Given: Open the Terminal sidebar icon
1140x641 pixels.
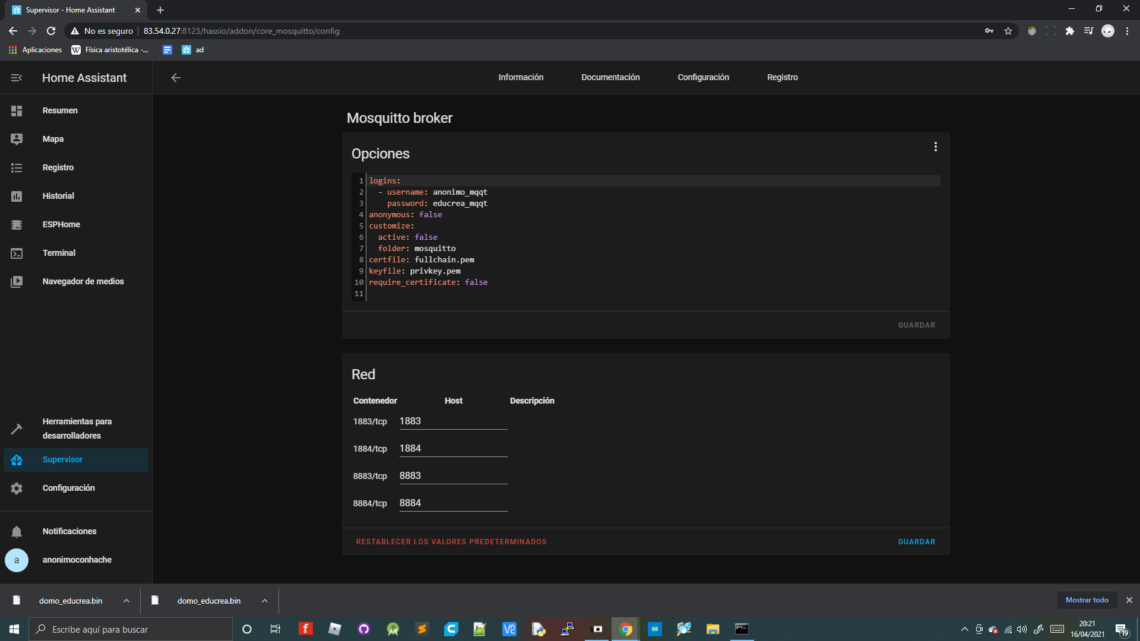Looking at the screenshot, I should [17, 253].
